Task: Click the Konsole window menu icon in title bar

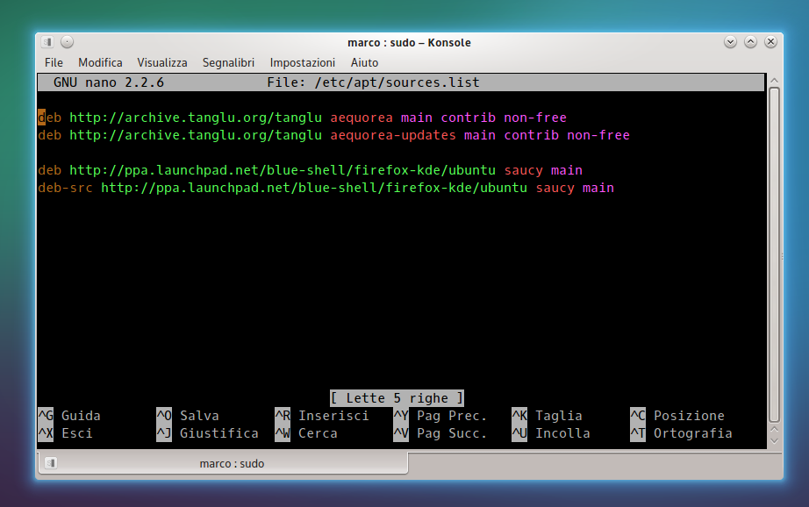Action: (48, 42)
